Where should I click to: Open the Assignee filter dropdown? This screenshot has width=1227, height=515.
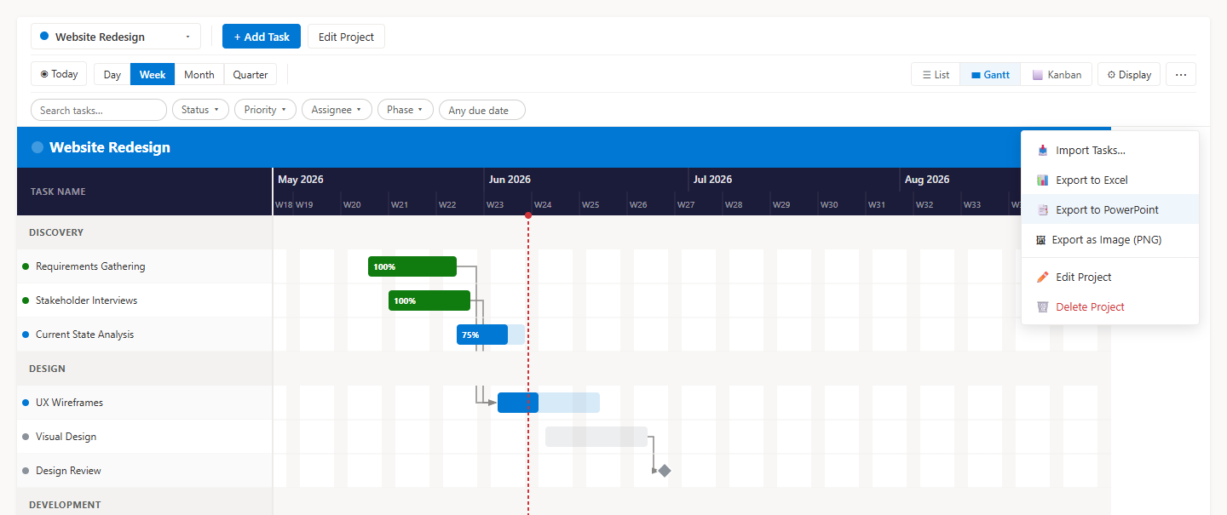pos(337,110)
